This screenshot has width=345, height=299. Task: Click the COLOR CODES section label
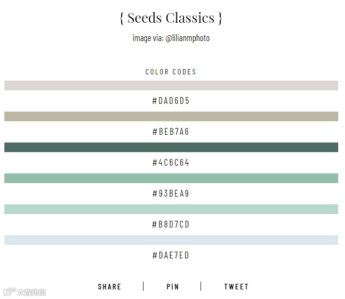171,71
